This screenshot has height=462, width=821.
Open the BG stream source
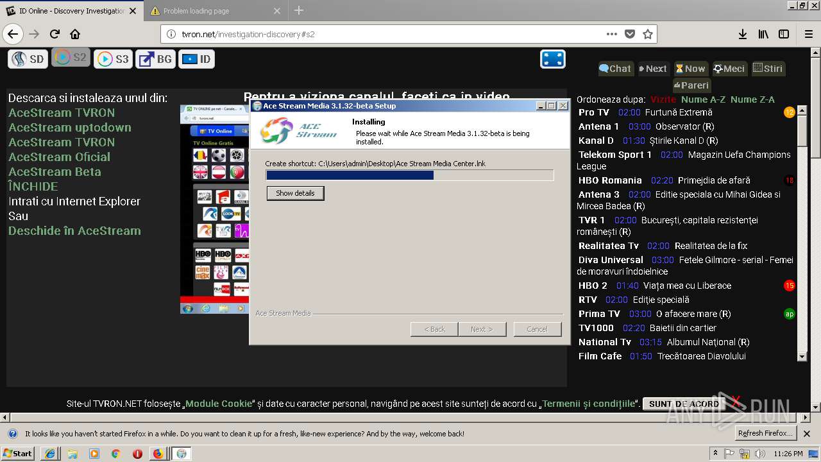156,59
